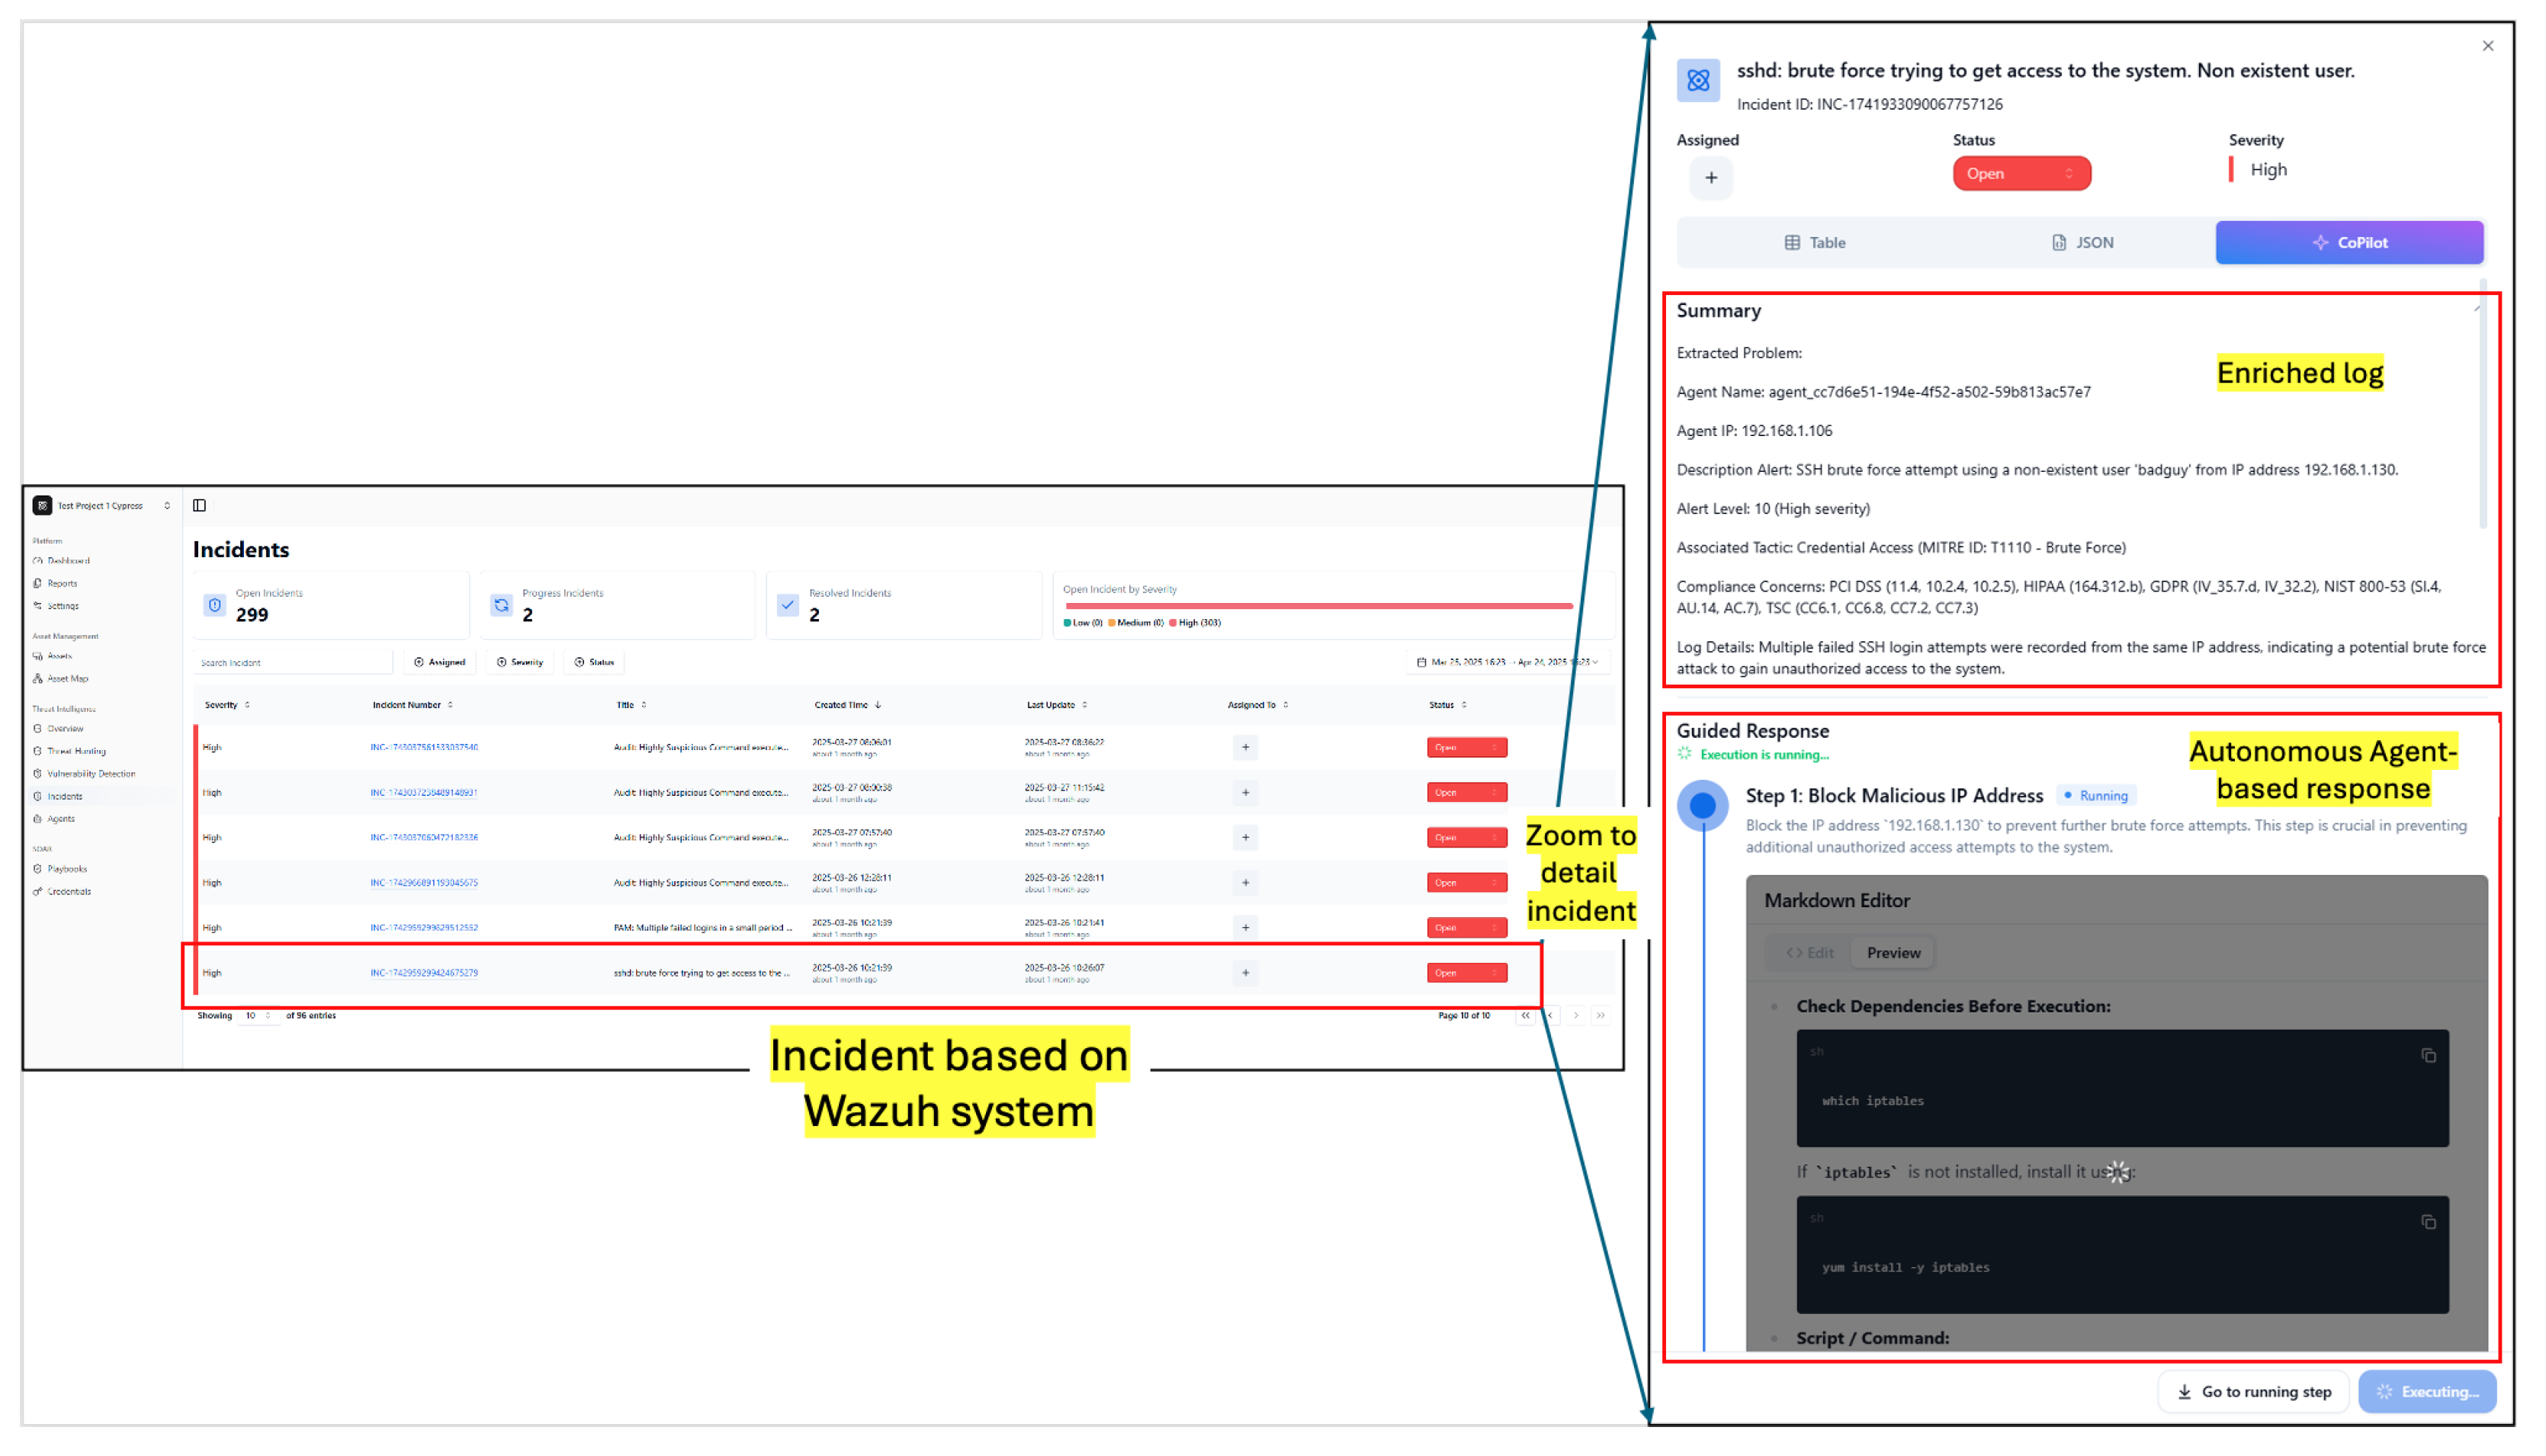
Task: Open the date range picker dropdown
Action: (1508, 662)
